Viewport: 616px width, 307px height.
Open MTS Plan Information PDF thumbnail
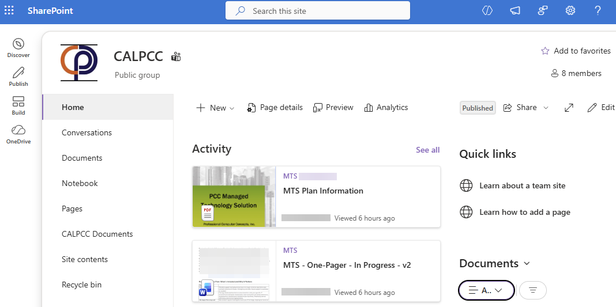[234, 196]
